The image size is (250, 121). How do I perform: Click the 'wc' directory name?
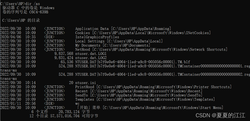[x=77, y=103]
